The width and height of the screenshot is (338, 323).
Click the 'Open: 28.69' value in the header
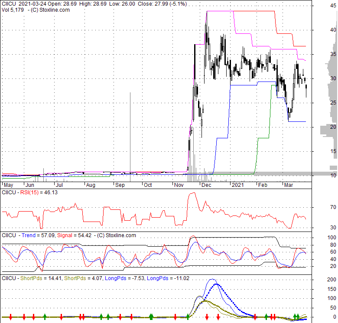(x=62, y=4)
